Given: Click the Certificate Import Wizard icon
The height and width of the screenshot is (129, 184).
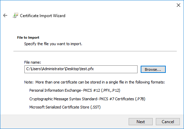Looking at the screenshot, I should [x=15, y=15].
